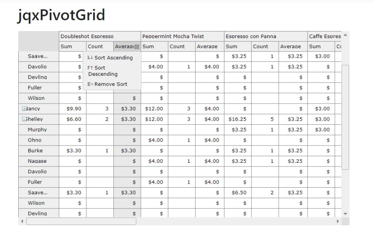Click Average header under Peppermint Mocha Twist
The height and width of the screenshot is (244, 374).
pyautogui.click(x=210, y=46)
